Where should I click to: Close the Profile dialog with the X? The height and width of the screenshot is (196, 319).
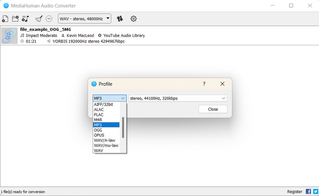pos(222,84)
